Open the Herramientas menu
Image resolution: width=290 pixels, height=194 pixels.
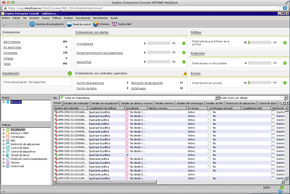point(100,18)
